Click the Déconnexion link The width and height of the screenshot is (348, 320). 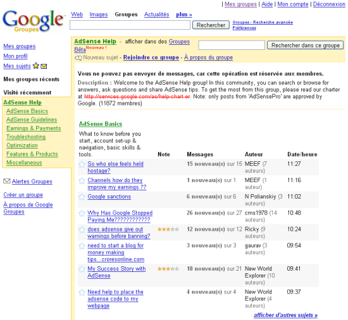[x=329, y=4]
